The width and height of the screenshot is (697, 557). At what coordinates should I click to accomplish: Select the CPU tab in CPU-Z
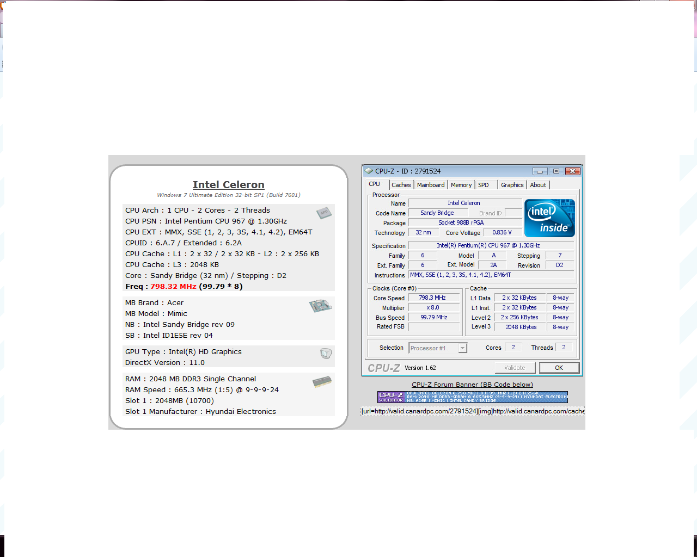pos(375,184)
